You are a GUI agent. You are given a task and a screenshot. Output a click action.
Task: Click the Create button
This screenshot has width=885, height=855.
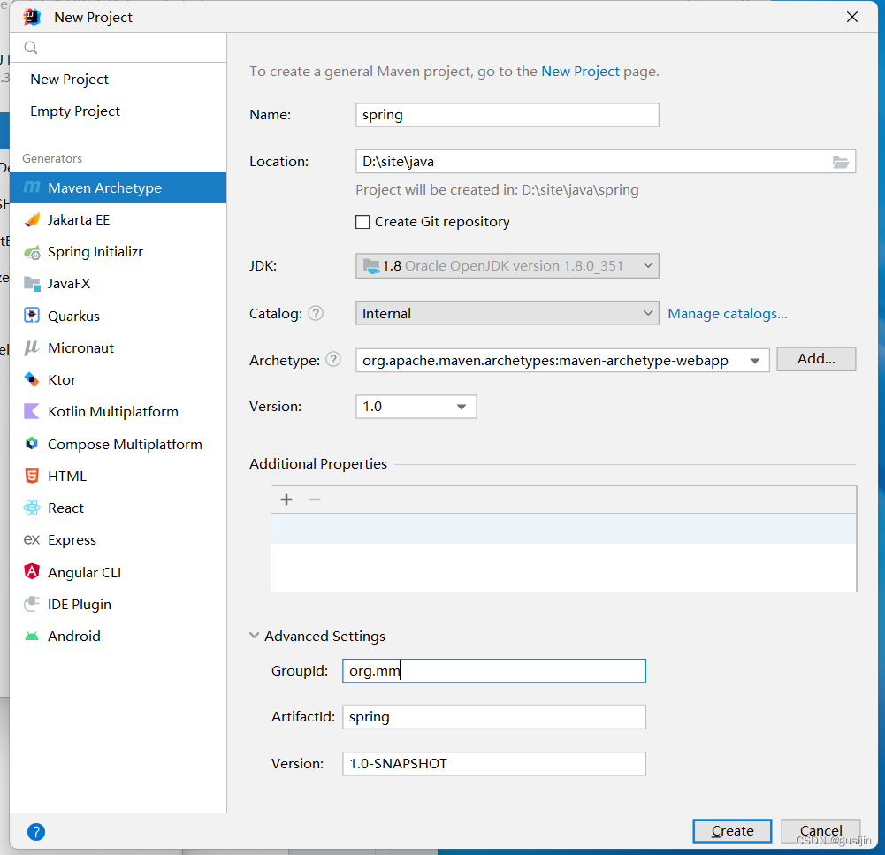point(732,831)
